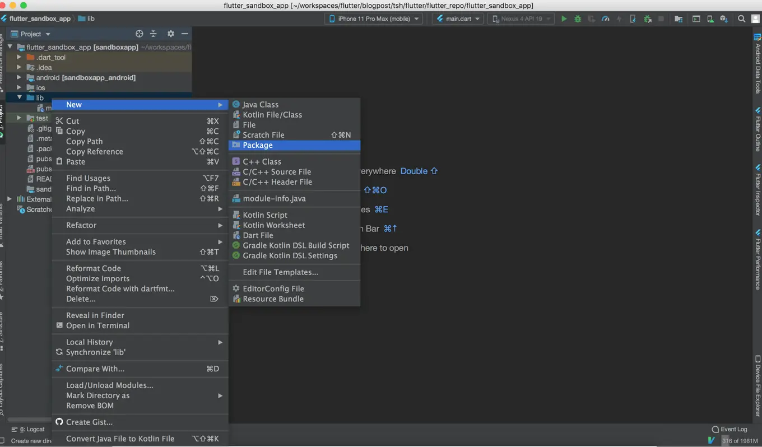Image resolution: width=762 pixels, height=447 pixels.
Task: Open Project panel settings gear
Action: coord(170,34)
